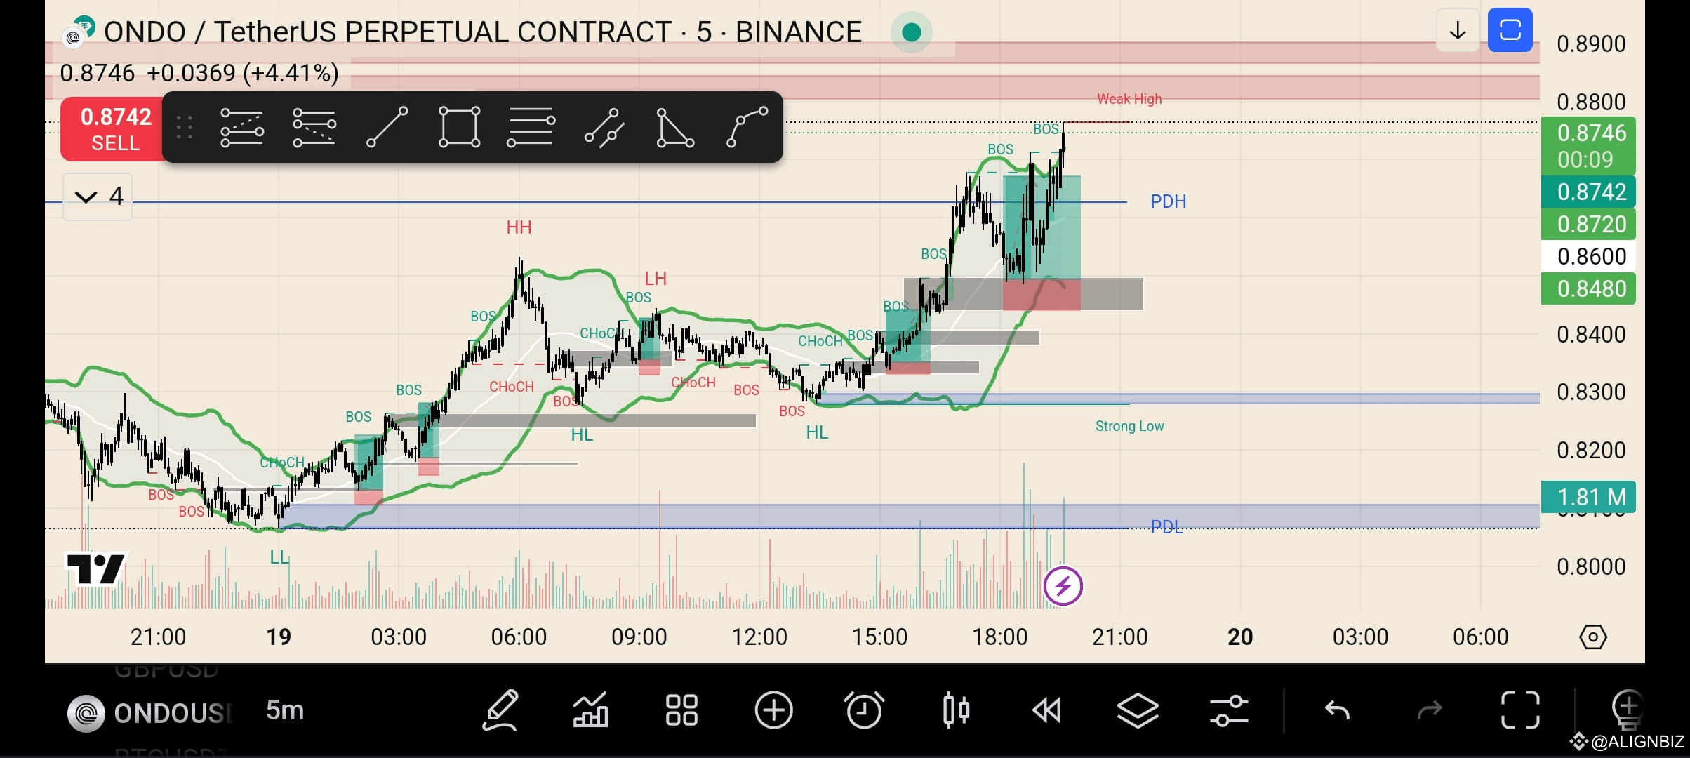Tap the 20 date label on time axis
The image size is (1690, 758).
[1240, 637]
